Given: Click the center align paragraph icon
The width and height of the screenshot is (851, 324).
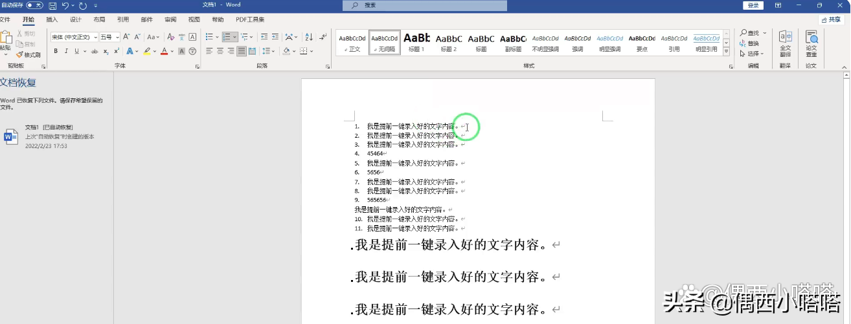Looking at the screenshot, I should coord(220,51).
